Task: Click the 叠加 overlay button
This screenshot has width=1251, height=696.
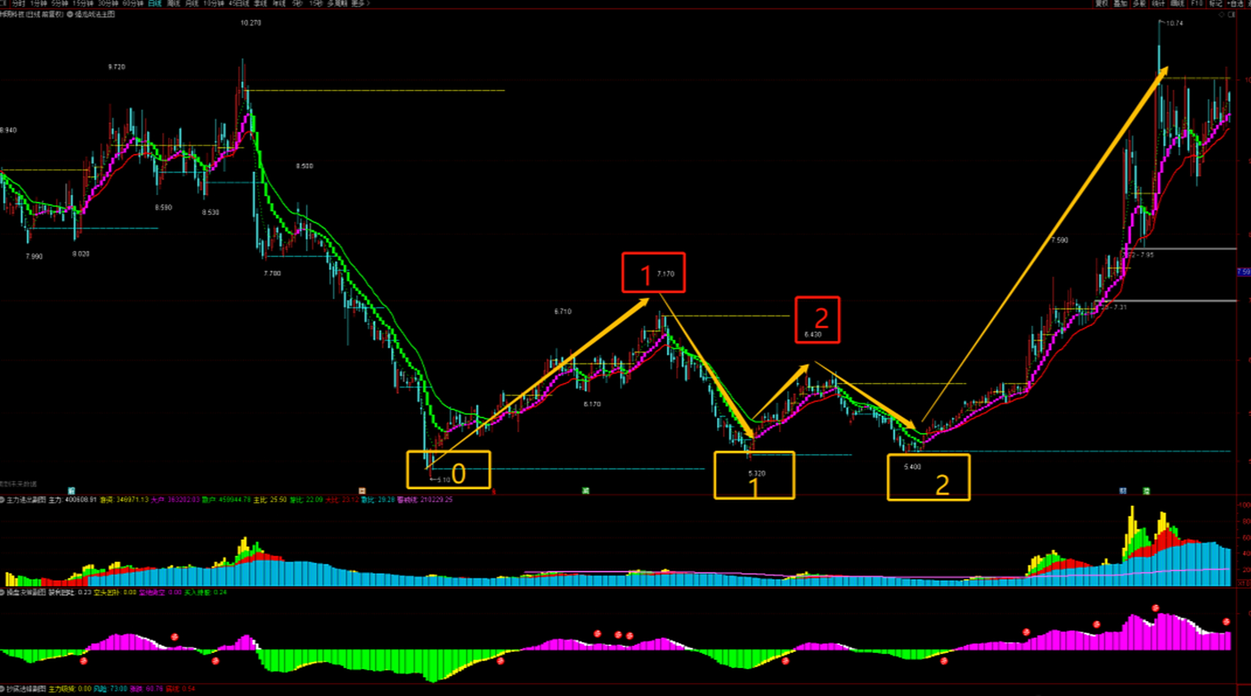Action: click(x=1120, y=3)
